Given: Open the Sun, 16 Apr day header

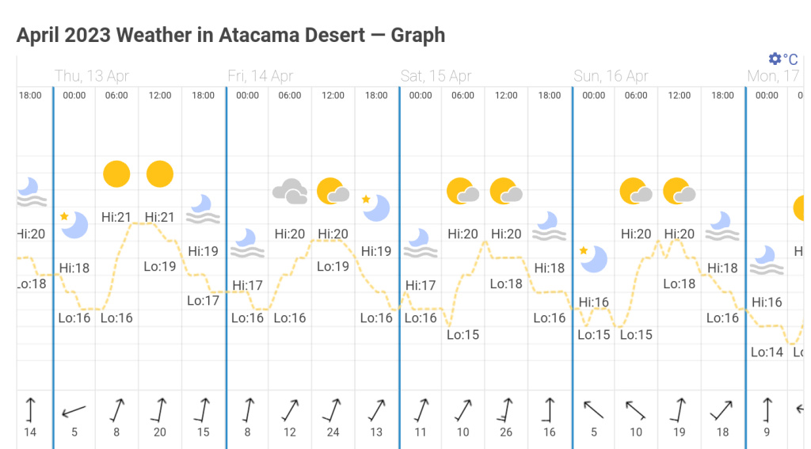Looking at the screenshot, I should click(611, 76).
